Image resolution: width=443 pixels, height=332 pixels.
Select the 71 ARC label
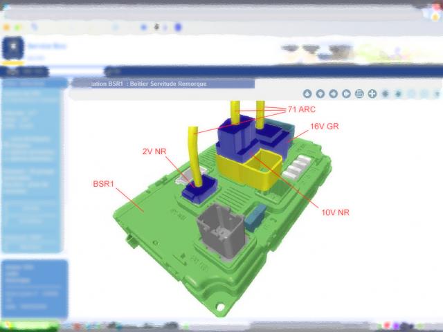coord(302,109)
